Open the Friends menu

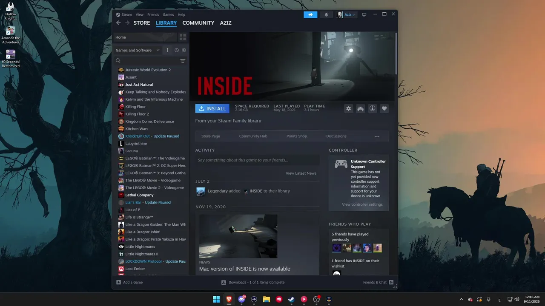click(x=153, y=14)
